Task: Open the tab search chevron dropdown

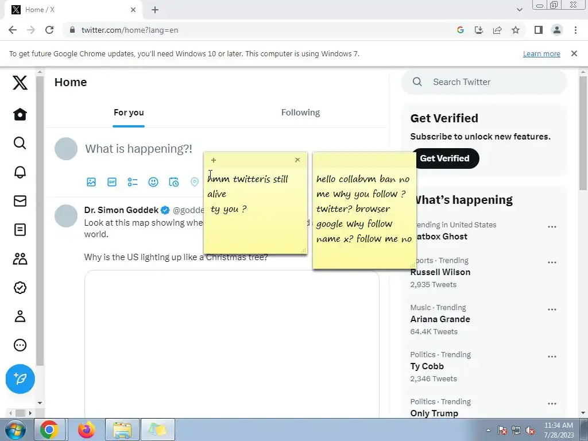Action: [x=519, y=10]
